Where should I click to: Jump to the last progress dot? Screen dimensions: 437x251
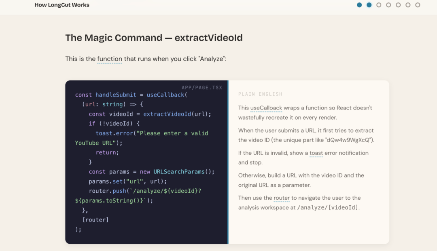418,5
